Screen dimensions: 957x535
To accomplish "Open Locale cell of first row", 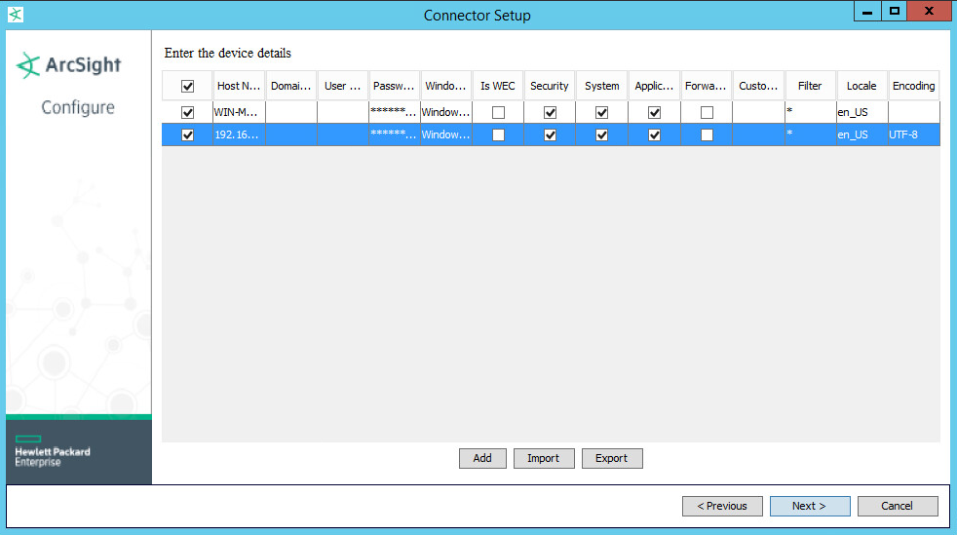I will (x=861, y=112).
